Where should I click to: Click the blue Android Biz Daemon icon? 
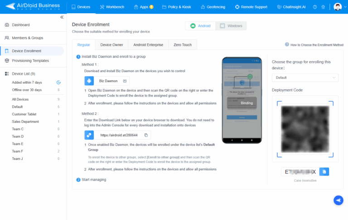point(89,81)
